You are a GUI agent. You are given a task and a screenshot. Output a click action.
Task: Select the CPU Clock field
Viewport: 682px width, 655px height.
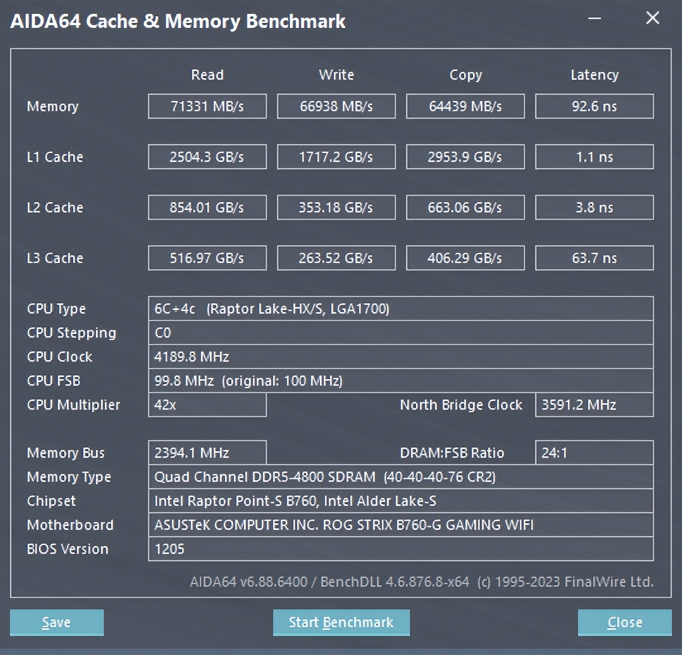point(402,357)
